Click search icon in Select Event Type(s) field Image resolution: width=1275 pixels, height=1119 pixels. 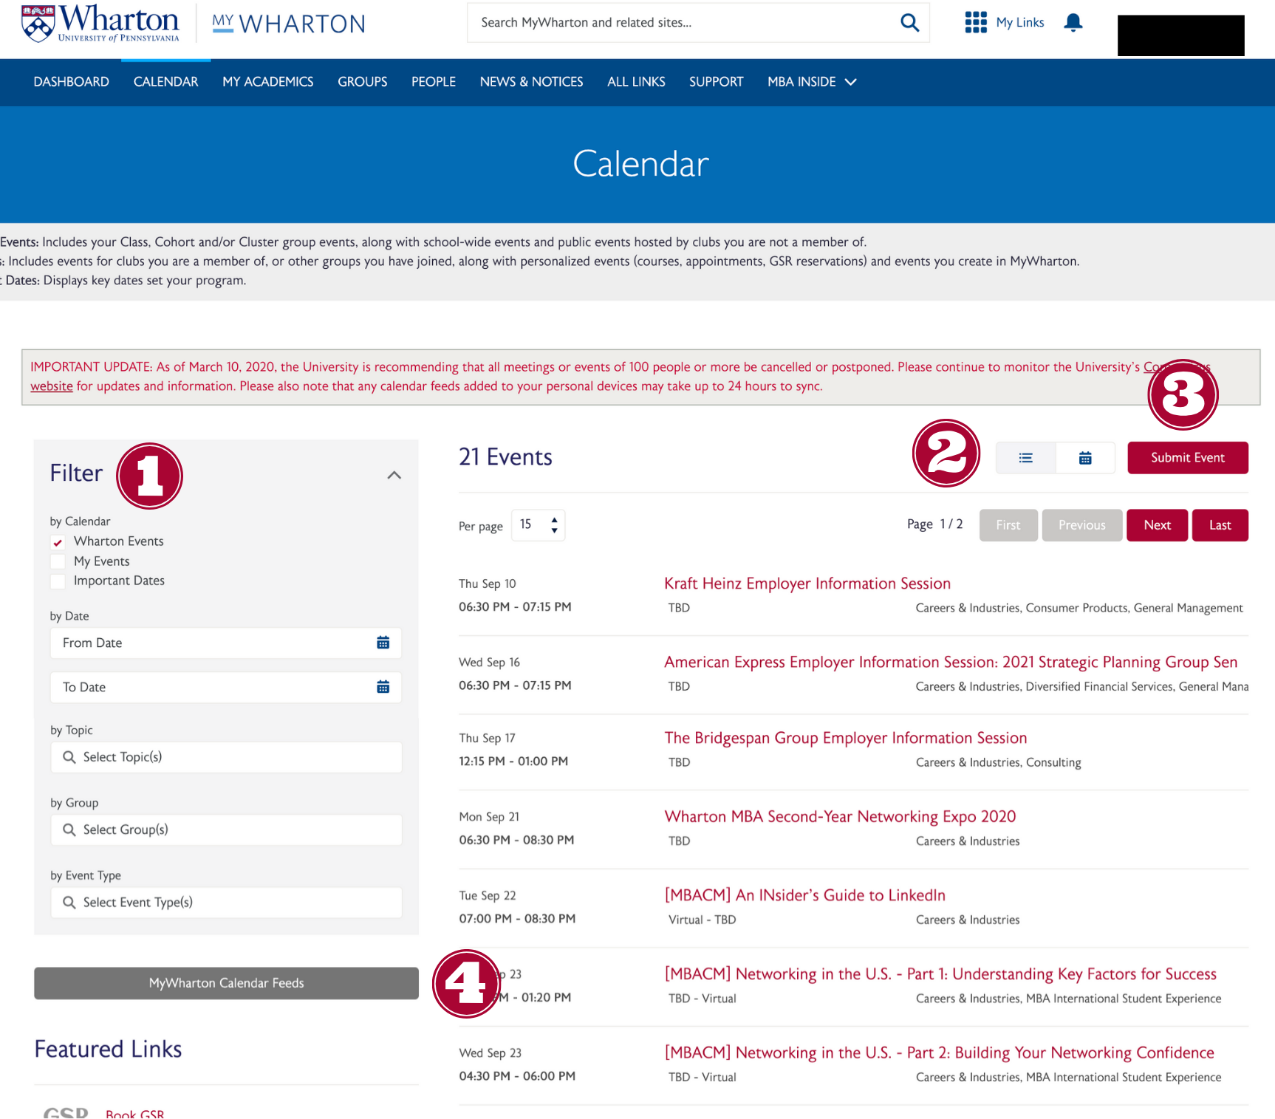pyautogui.click(x=69, y=902)
